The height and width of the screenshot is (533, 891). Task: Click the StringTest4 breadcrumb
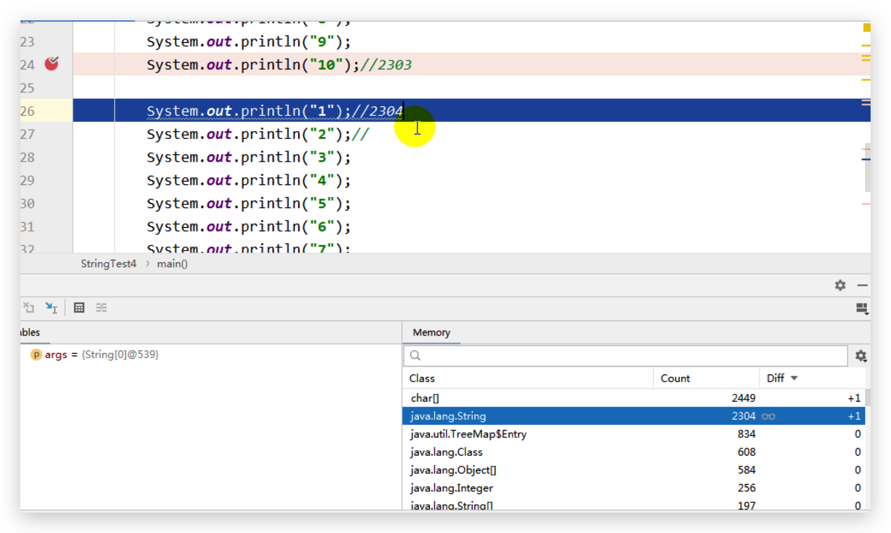(x=109, y=264)
